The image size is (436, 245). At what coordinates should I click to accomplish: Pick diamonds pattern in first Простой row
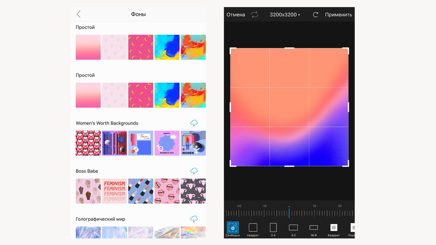(114, 47)
